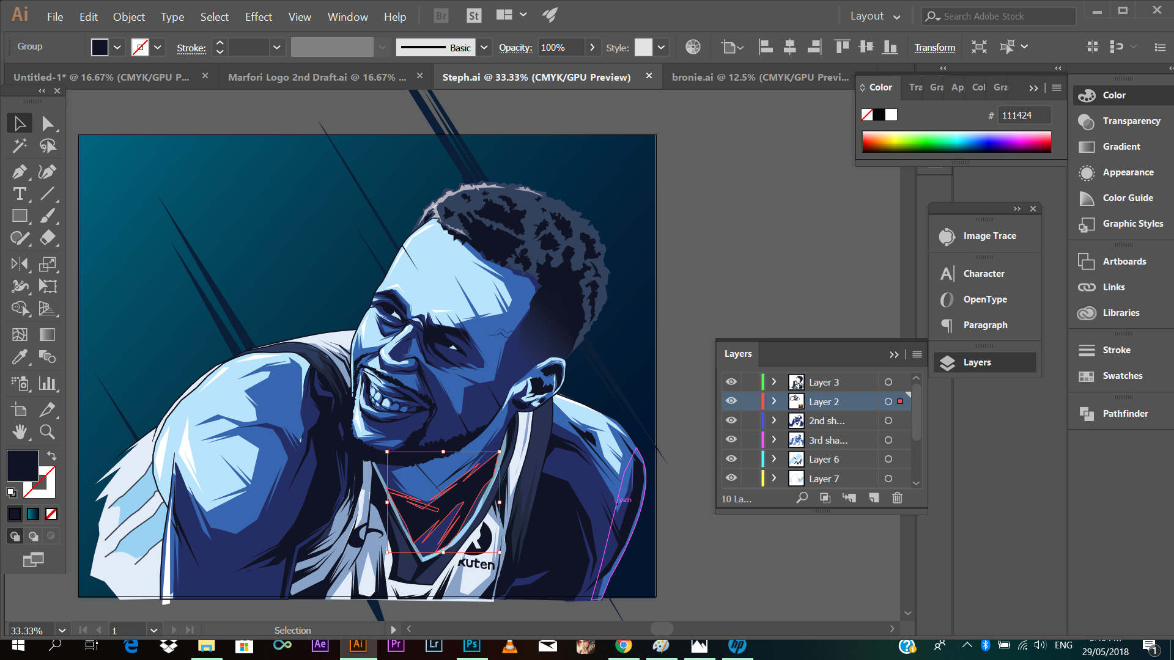Select the Pen tool
This screenshot has height=660, width=1174.
pos(20,172)
